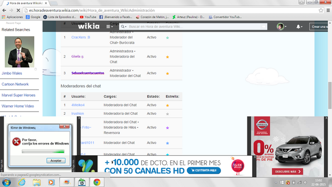The image size is (332, 187).
Task: Open the Corazón de Melón bookmark
Action: (x=152, y=17)
